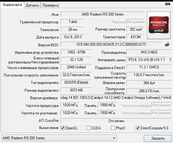The height and width of the screenshot is (143, 173).
Task: Click the memory size 3072 МБ field
Action: (76, 90)
